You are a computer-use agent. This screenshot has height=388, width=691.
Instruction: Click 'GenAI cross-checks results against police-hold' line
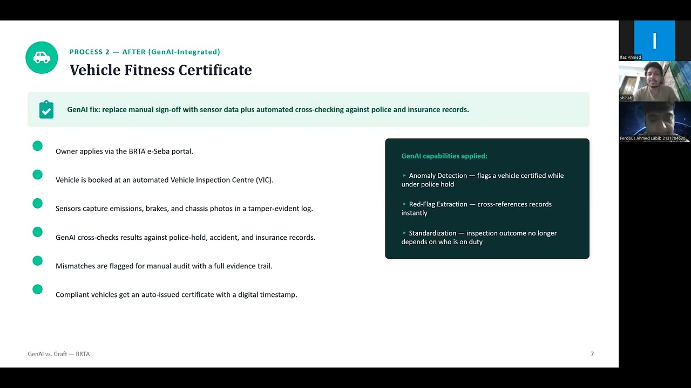[x=185, y=237]
